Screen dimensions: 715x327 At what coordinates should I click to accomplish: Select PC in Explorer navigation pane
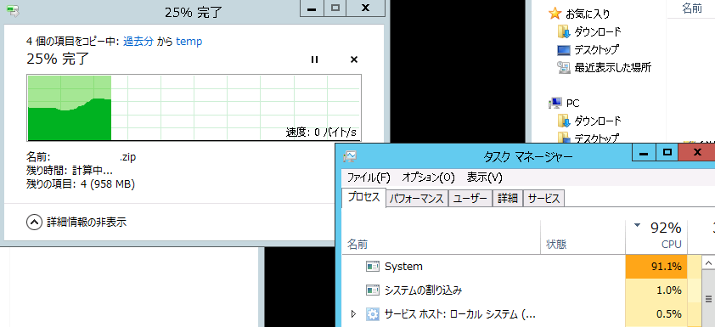572,104
